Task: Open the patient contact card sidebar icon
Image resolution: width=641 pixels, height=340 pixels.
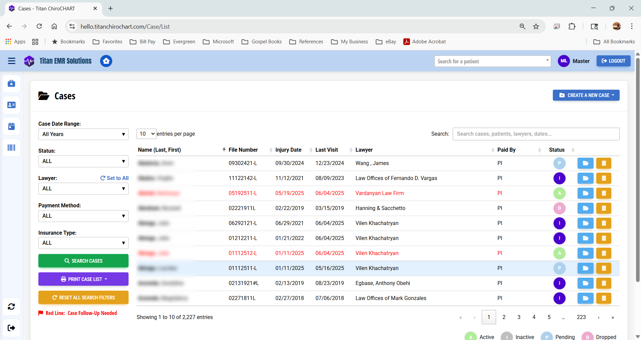Action: (11, 105)
